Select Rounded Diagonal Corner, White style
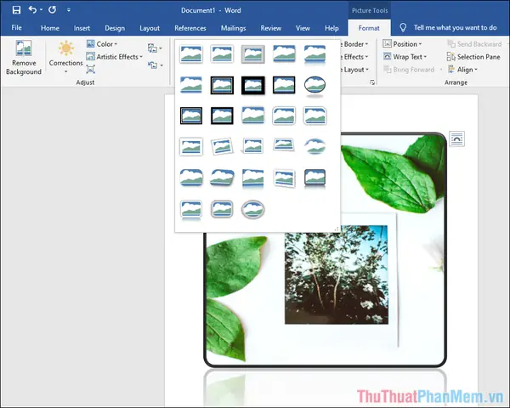 (284, 116)
